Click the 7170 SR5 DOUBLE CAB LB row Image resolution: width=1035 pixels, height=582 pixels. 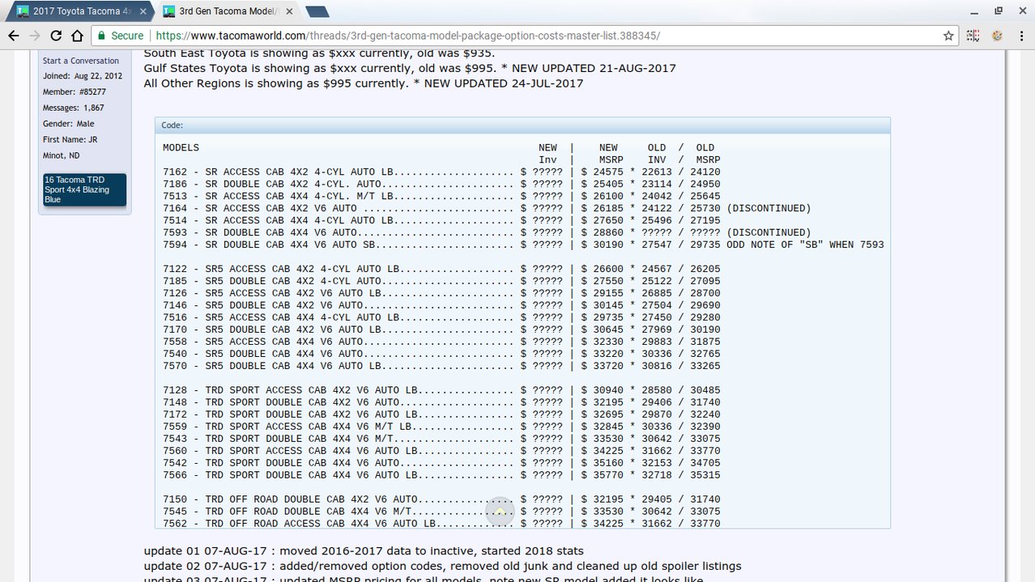(441, 329)
